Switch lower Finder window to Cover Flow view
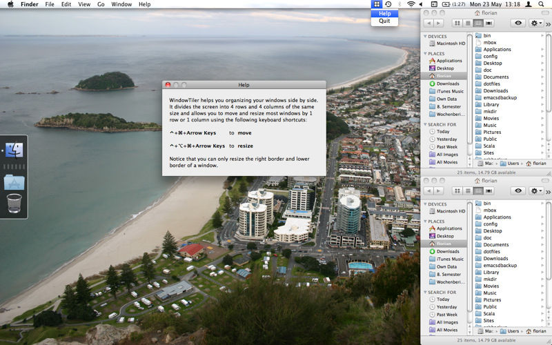This screenshot has width=552, height=345. (489, 191)
